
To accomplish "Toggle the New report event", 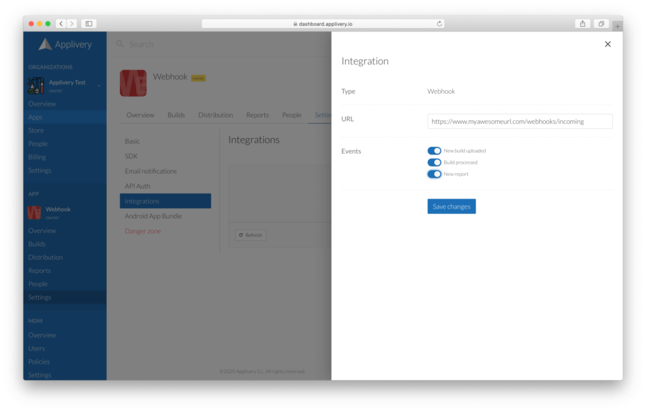I will click(x=434, y=174).
